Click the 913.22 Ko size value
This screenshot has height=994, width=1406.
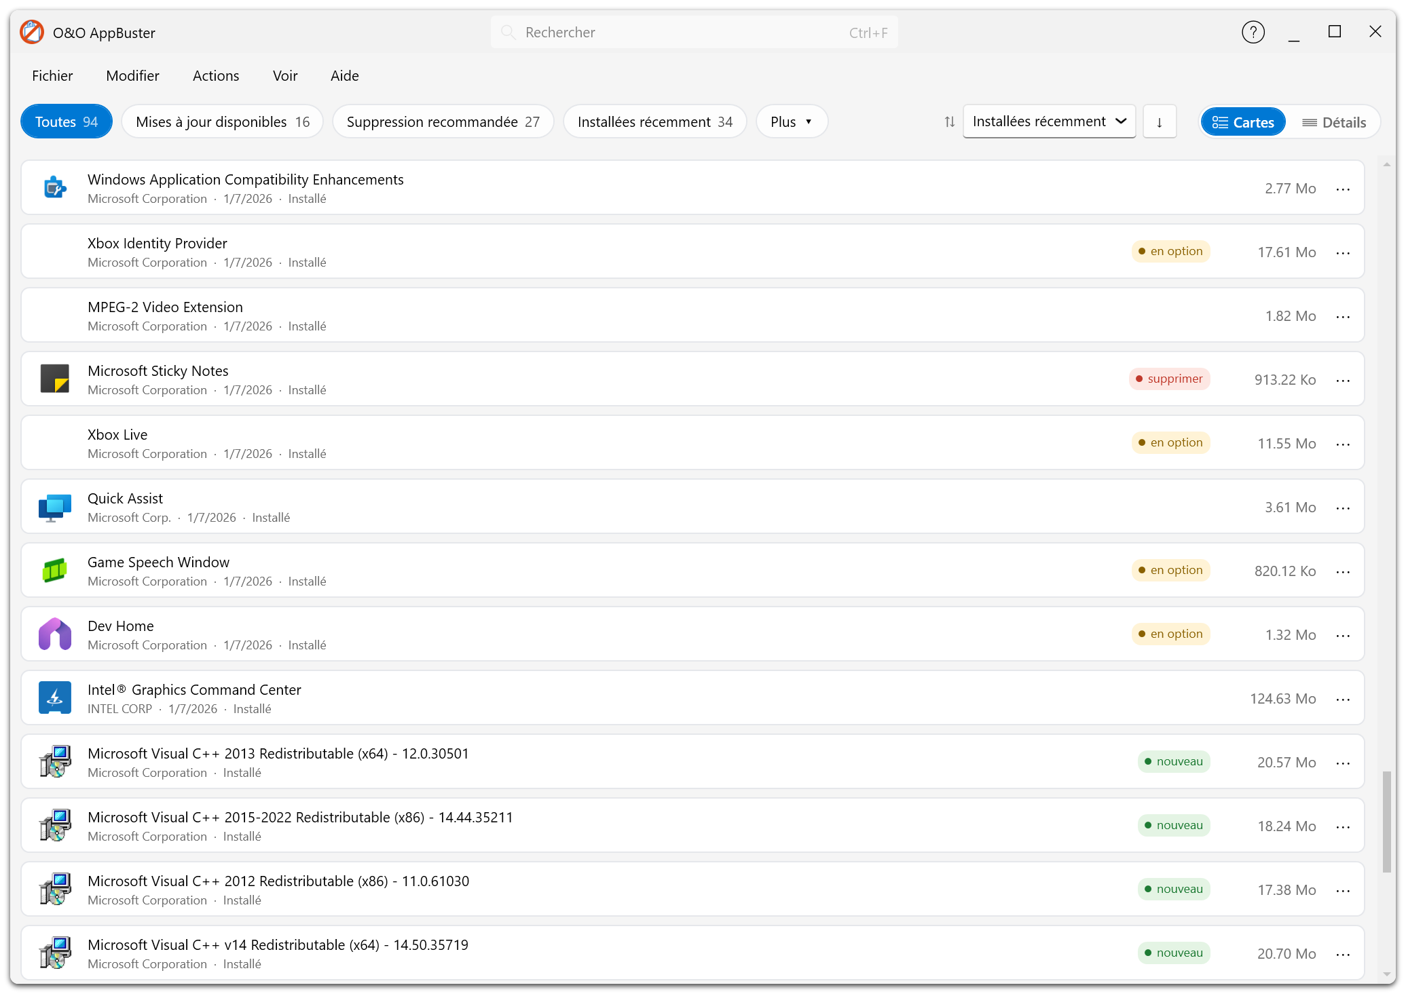pos(1285,379)
